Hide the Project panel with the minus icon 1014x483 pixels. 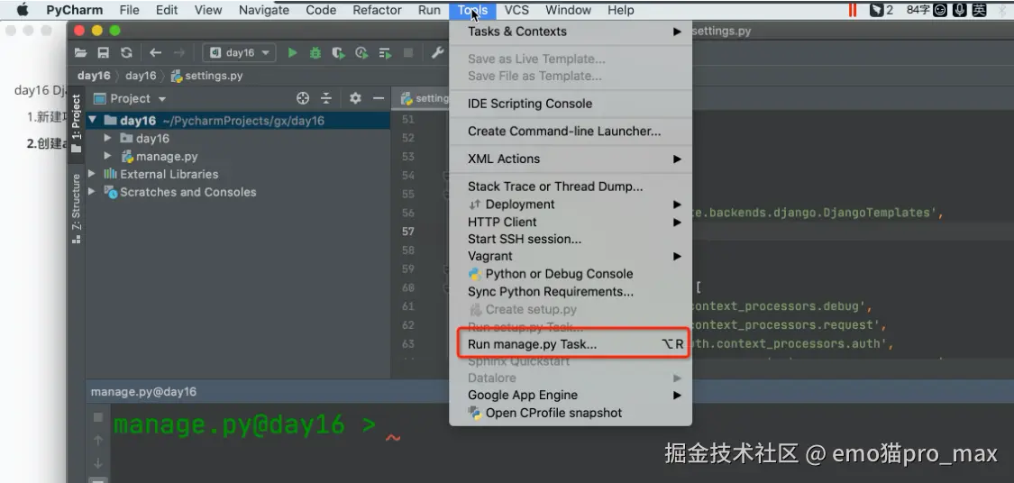379,98
